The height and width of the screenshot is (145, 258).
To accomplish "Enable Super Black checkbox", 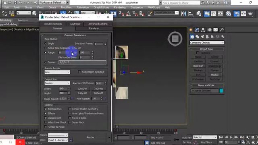I will pos(70,122).
